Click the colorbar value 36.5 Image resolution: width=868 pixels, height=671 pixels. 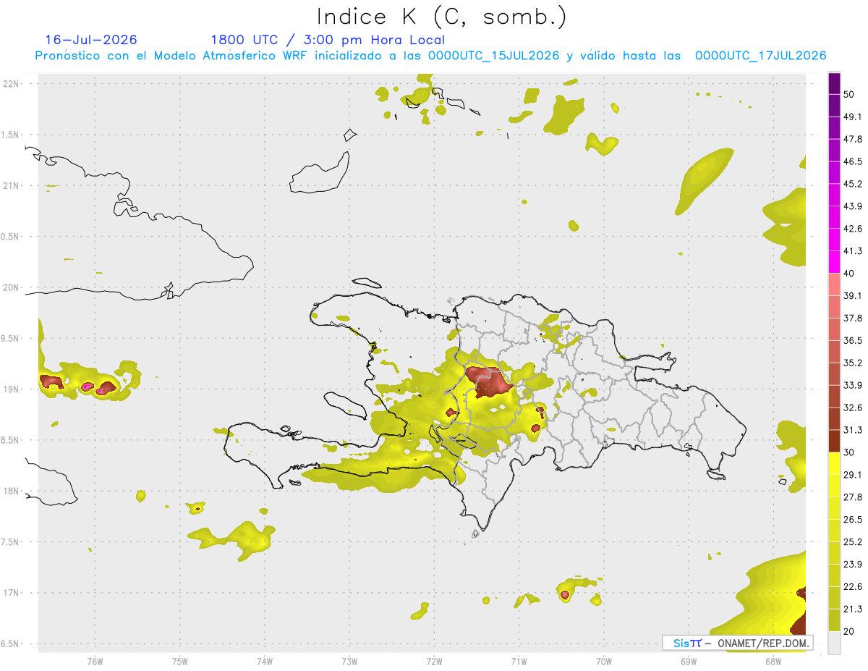853,340
